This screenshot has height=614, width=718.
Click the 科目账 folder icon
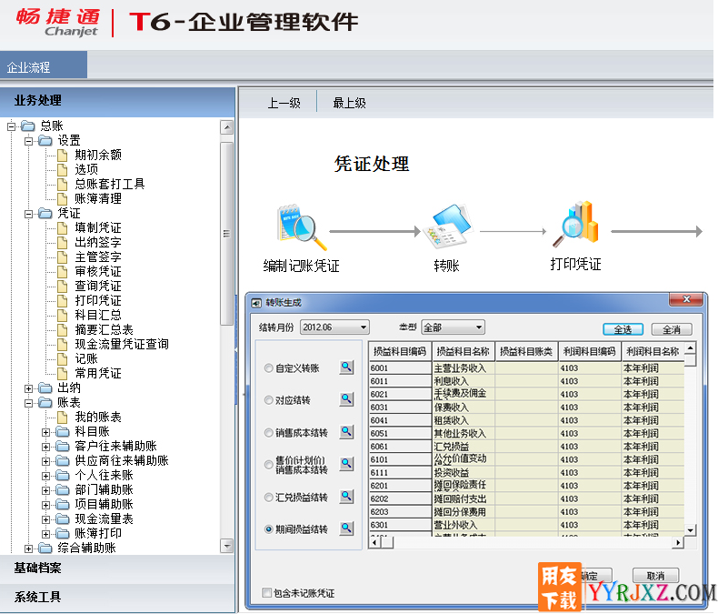coord(63,432)
